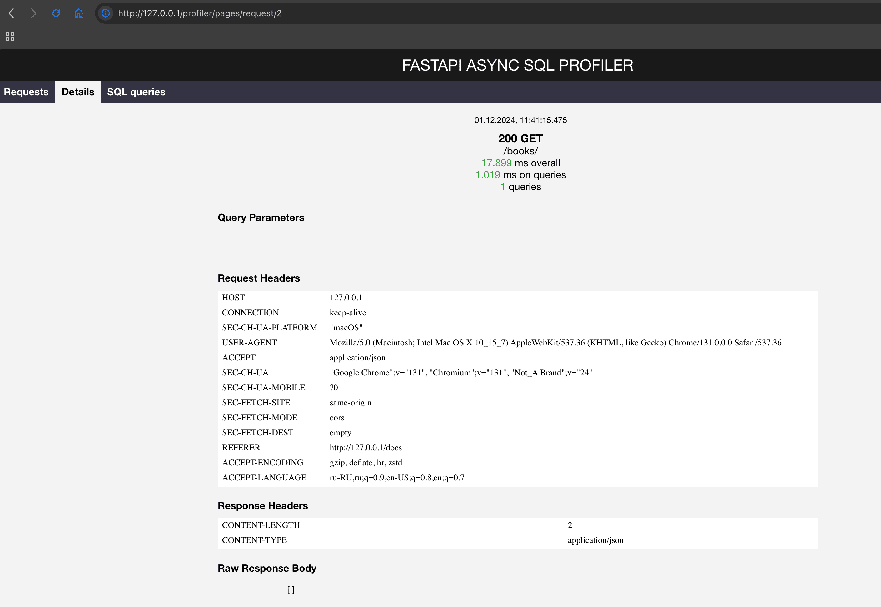Select the Details tab
Viewport: 881px width, 607px height.
tap(78, 92)
